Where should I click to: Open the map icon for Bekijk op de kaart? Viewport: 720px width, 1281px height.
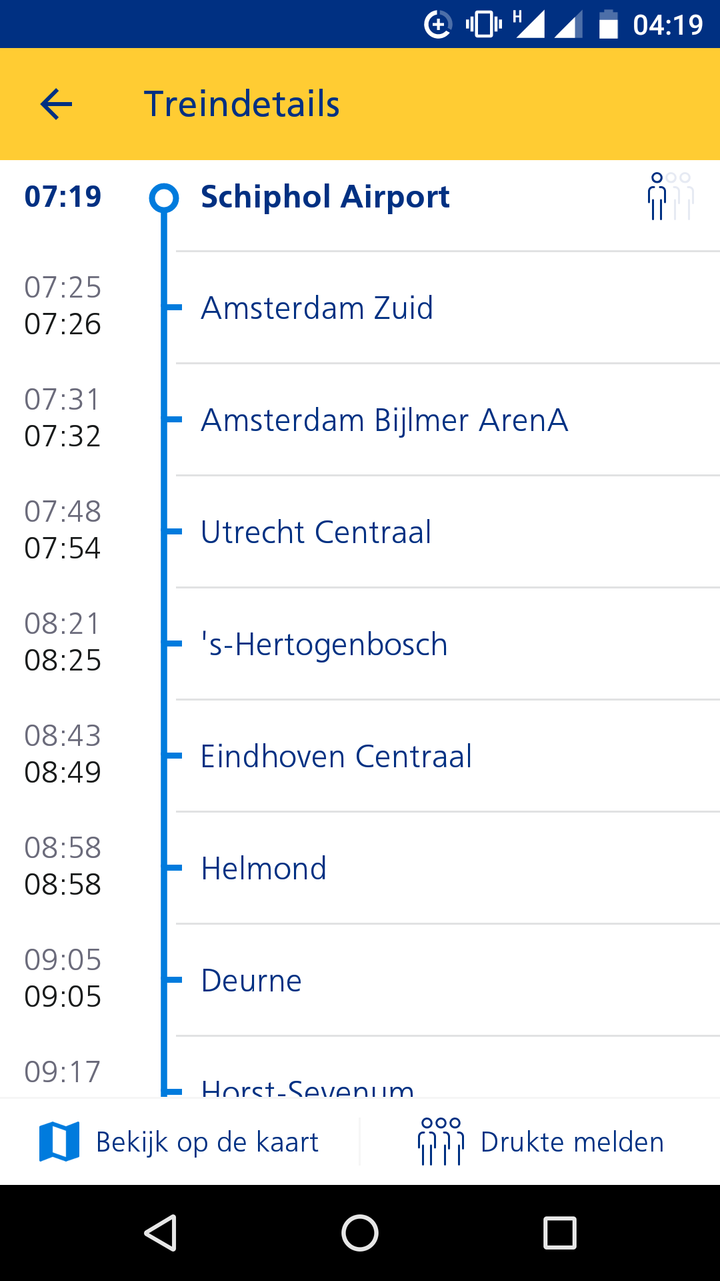click(x=59, y=1142)
